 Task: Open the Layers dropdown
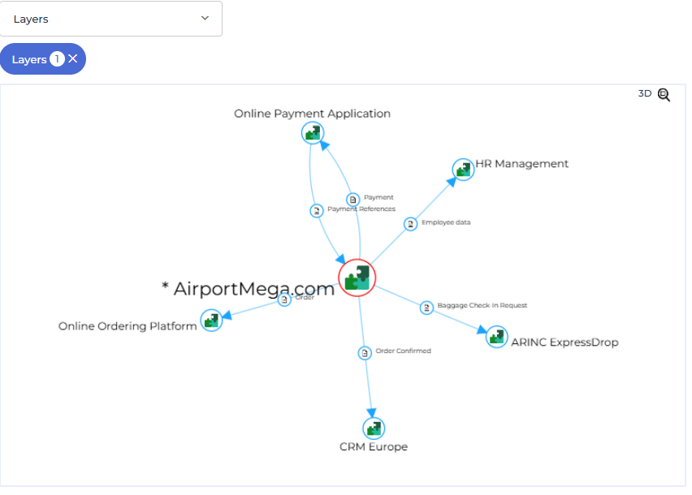(x=111, y=19)
